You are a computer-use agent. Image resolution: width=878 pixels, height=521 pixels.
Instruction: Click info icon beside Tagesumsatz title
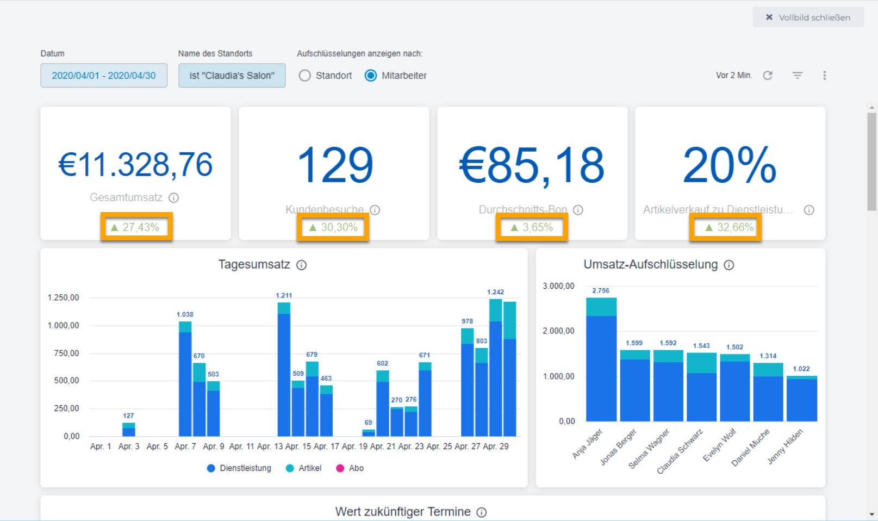pyautogui.click(x=301, y=265)
